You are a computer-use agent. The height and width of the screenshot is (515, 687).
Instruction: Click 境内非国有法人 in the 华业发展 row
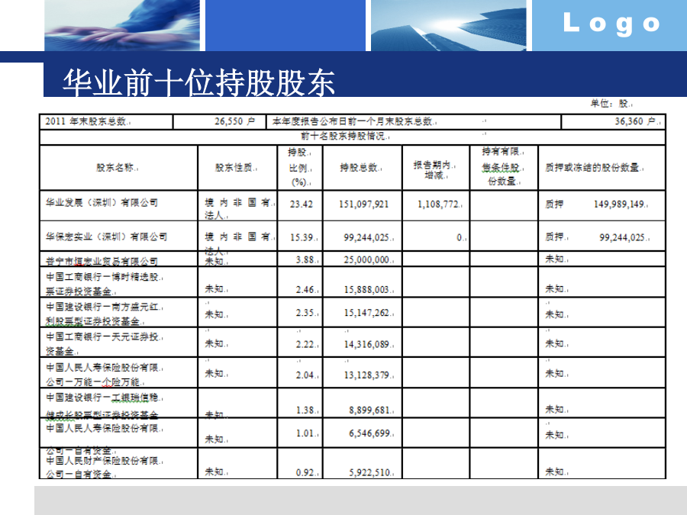[x=238, y=208]
